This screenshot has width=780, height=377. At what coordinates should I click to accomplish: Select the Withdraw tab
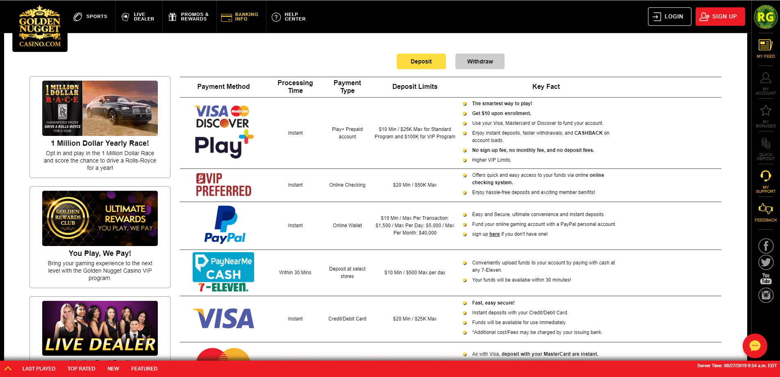(480, 61)
